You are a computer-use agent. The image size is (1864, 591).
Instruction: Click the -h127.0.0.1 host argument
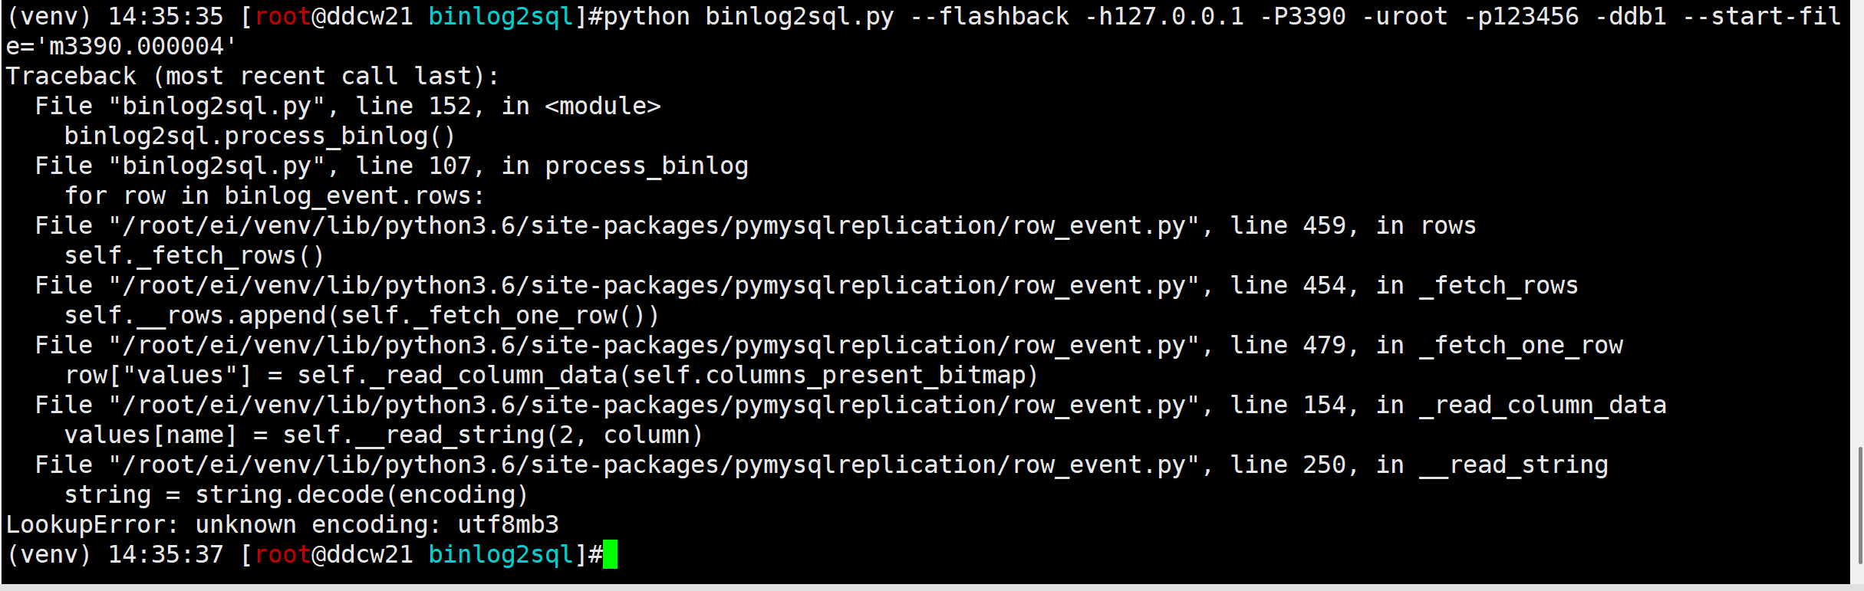1164,16
